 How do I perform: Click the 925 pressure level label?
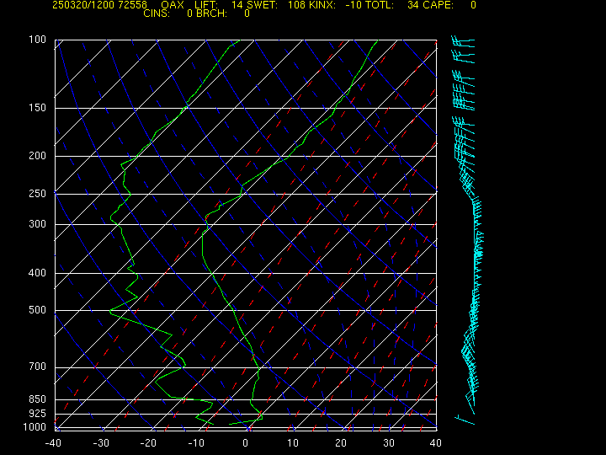click(37, 414)
